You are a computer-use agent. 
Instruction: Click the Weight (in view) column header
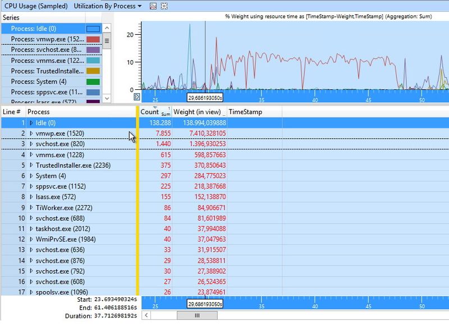coord(199,112)
